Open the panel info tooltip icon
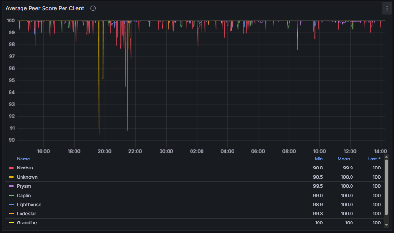The image size is (394, 233). click(93, 8)
